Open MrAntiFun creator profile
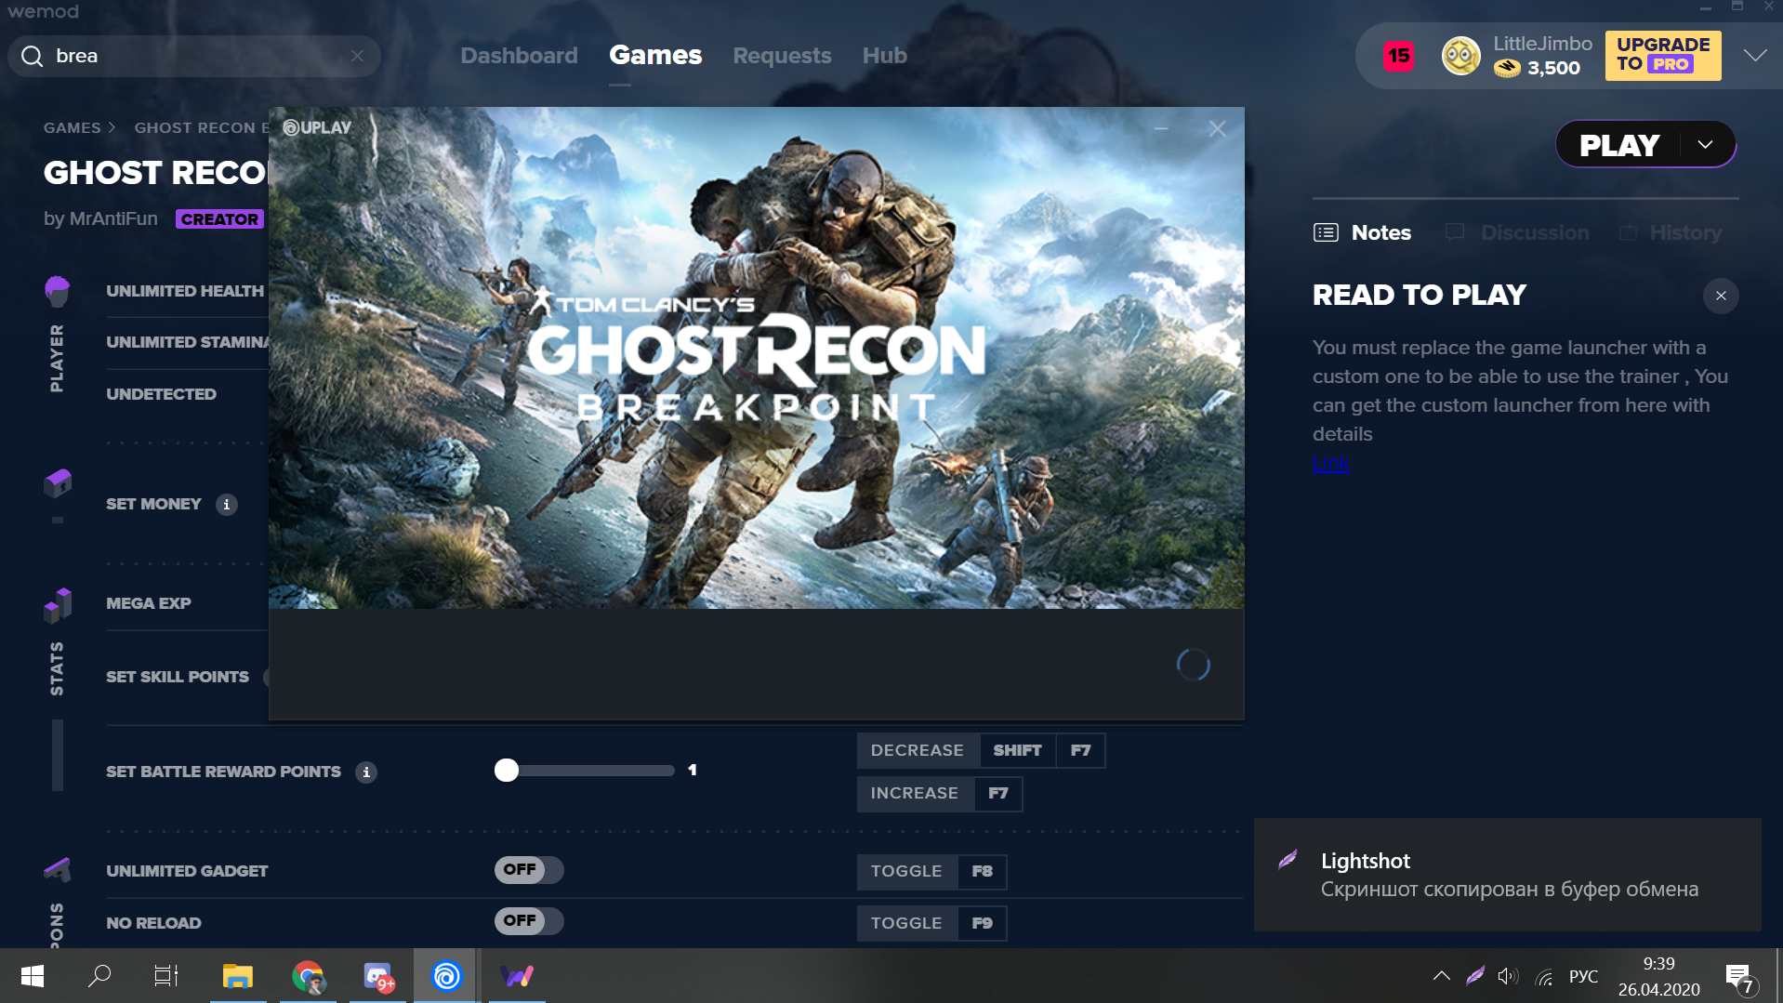This screenshot has width=1783, height=1003. [x=113, y=219]
